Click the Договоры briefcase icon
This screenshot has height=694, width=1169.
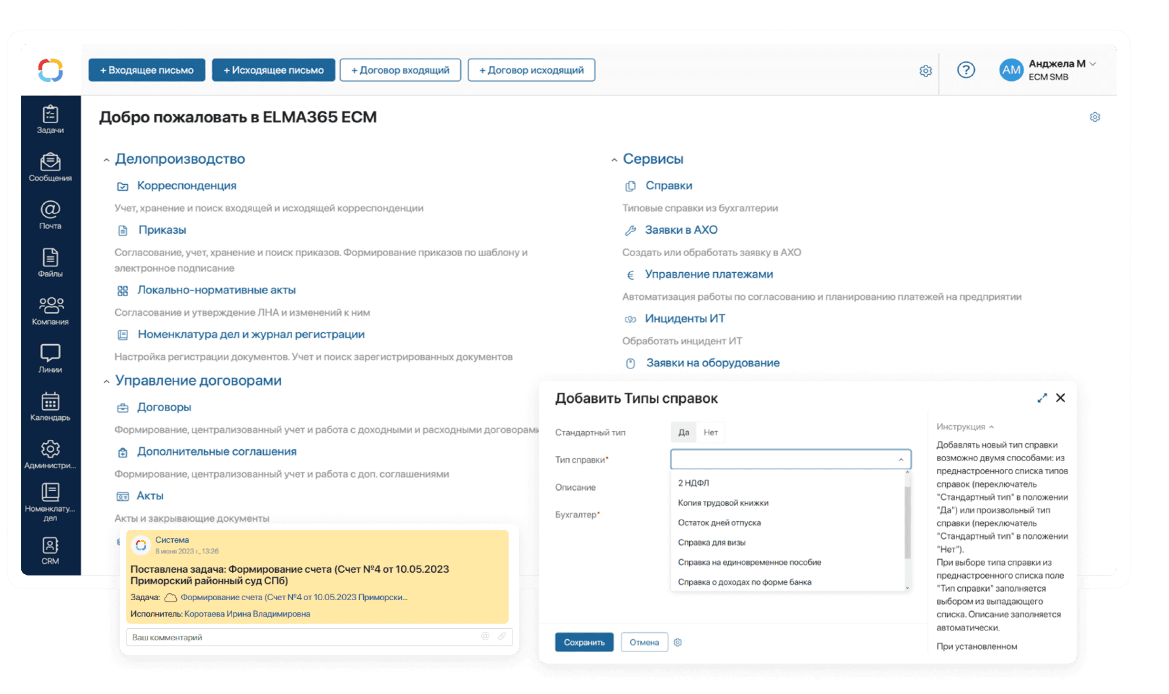pyautogui.click(x=123, y=407)
